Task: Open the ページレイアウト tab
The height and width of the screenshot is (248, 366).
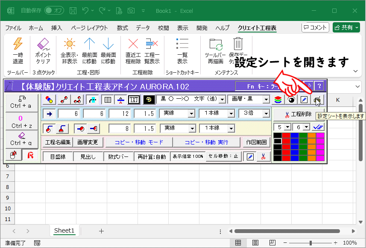Action: [x=89, y=28]
